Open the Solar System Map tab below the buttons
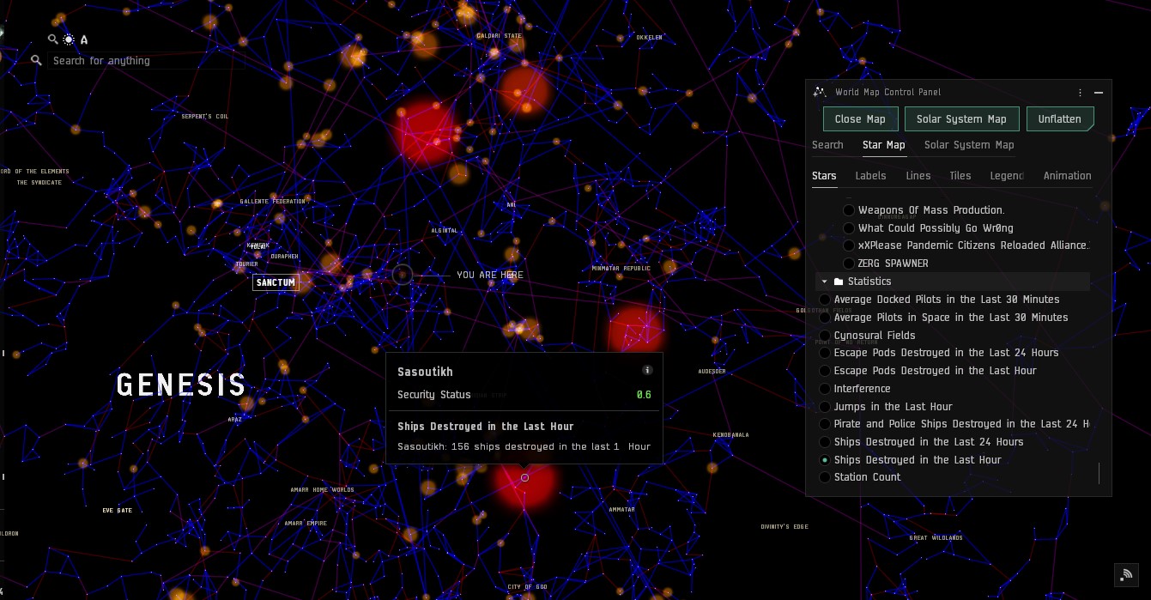Viewport: 1151px width, 600px height. [969, 145]
